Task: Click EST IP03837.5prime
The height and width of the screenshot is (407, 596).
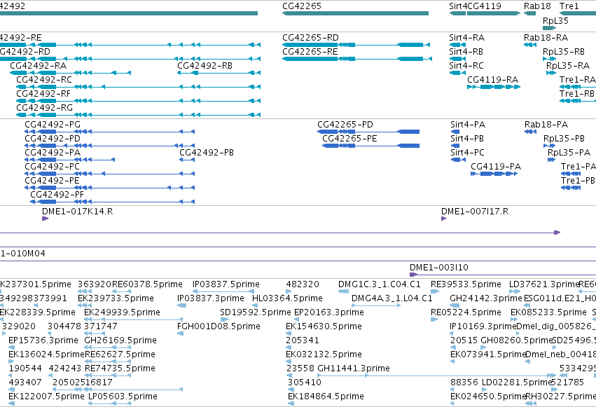Action: [223, 291]
